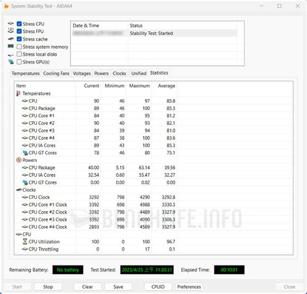Click the CPU Core #3 temperature icon

[x=25, y=131]
